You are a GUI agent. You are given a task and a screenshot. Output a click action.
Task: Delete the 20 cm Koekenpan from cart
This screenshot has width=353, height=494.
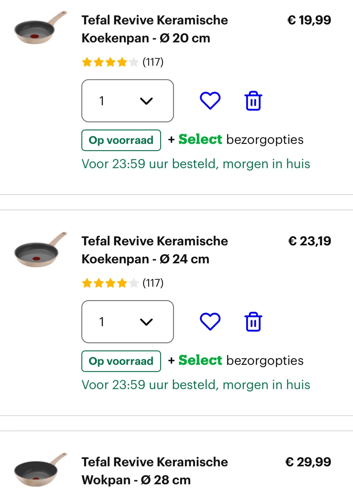[253, 101]
